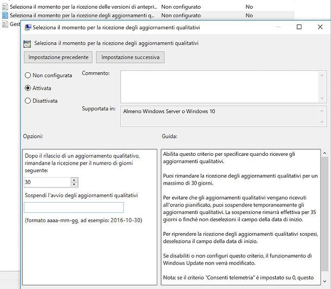Click the 'Guida:' label
Viewport: 331px width, 289px height.
(x=169, y=136)
